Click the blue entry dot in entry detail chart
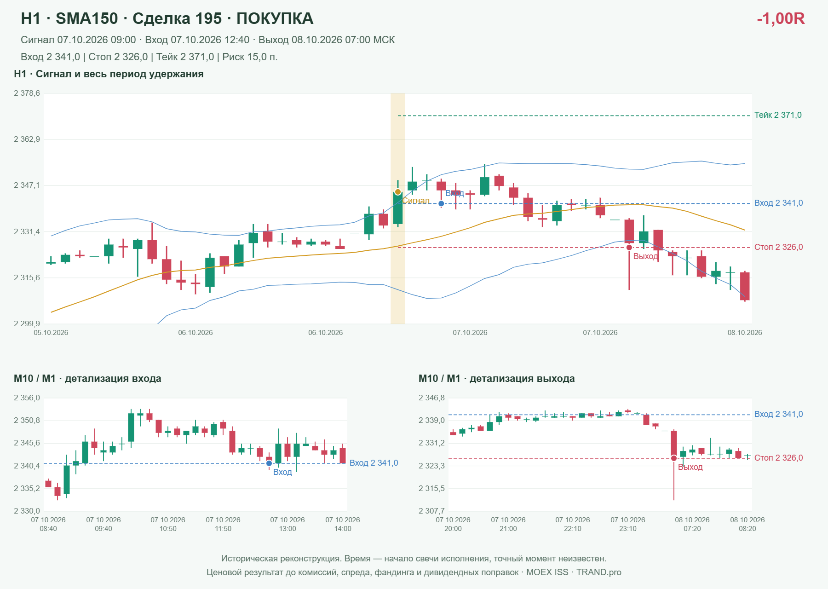828x589 pixels. [269, 463]
